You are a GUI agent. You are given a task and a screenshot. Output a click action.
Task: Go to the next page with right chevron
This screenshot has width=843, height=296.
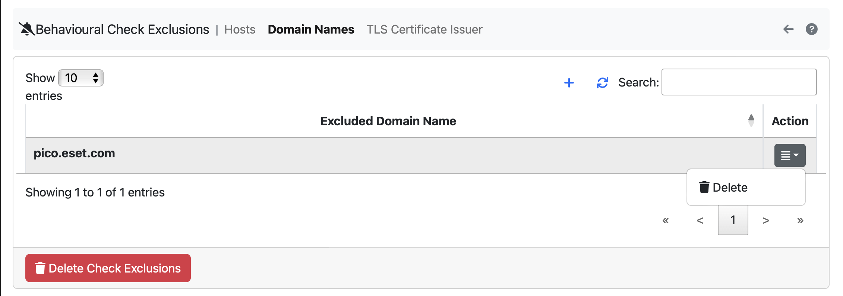(x=766, y=220)
